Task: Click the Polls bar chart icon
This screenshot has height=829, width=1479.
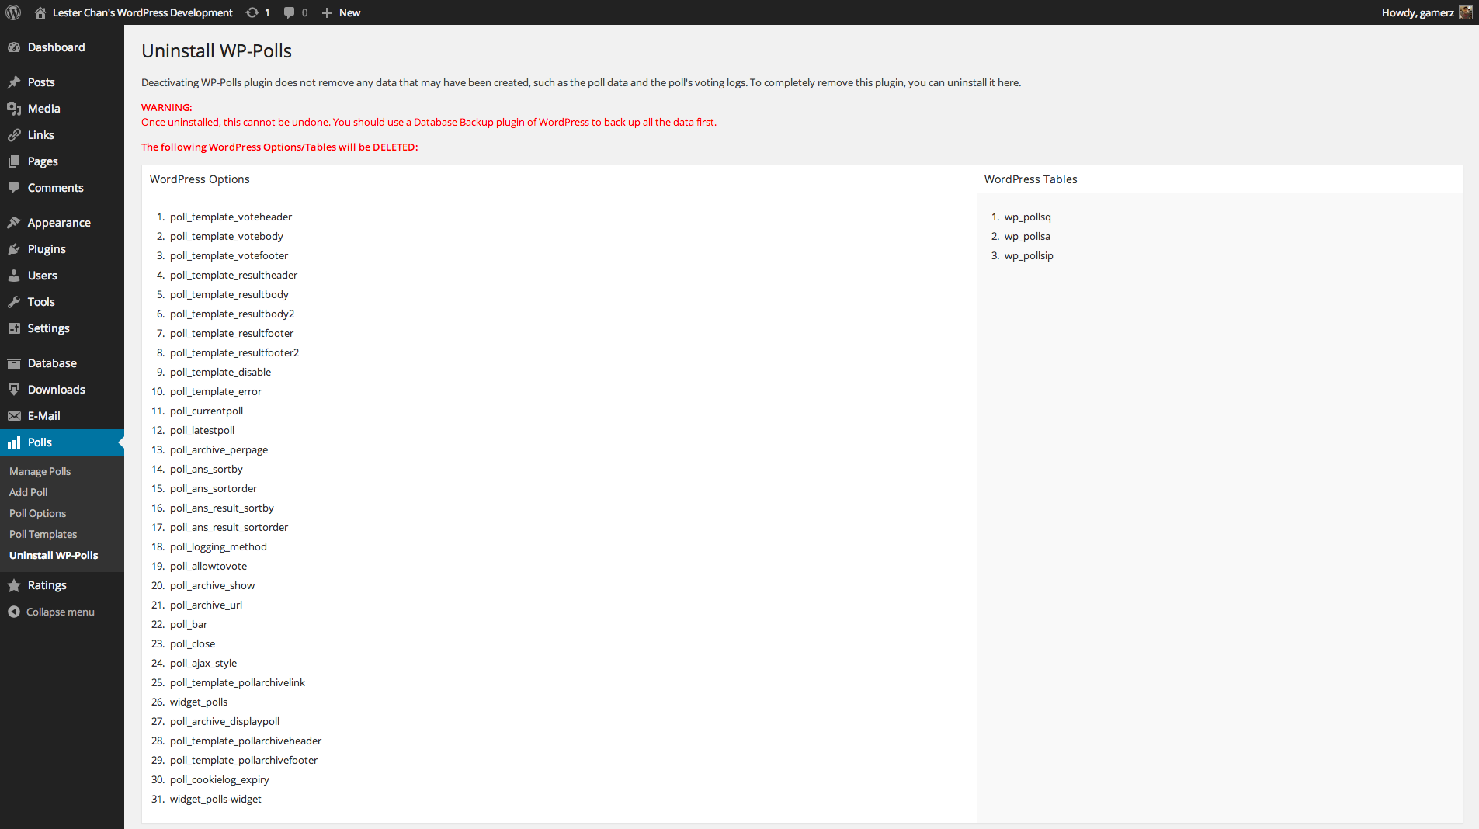Action: tap(14, 442)
